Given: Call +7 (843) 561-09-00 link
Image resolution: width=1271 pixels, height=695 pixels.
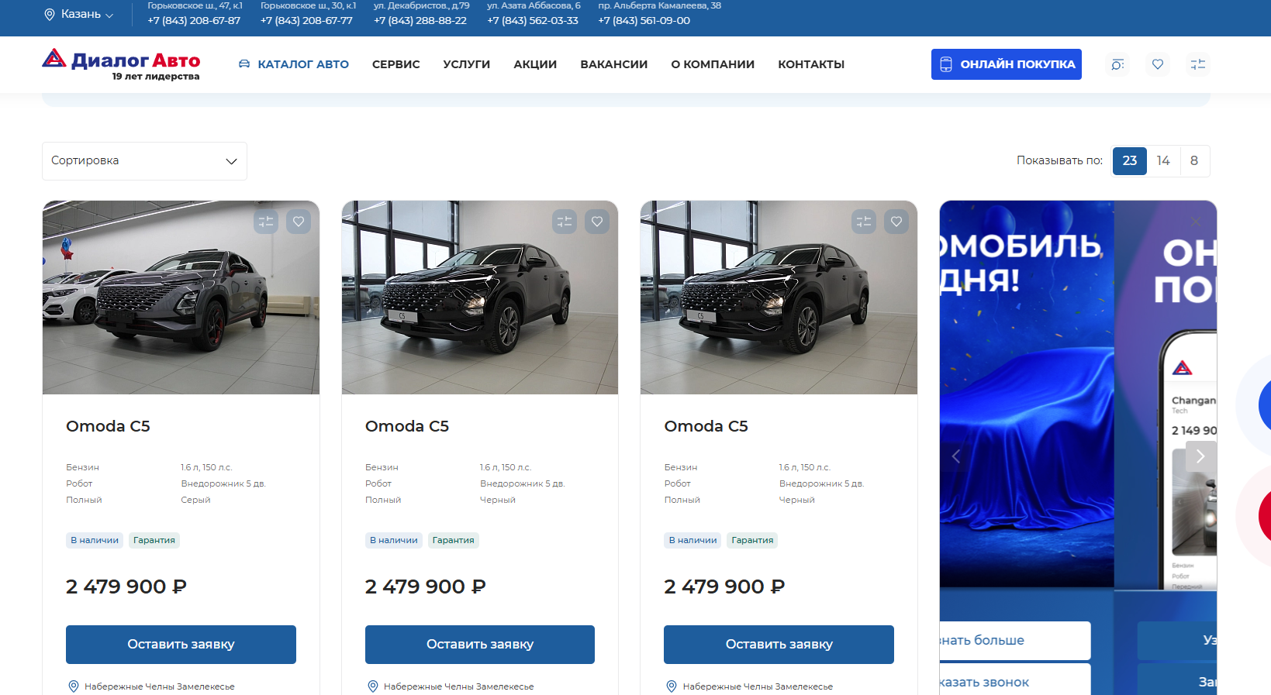Looking at the screenshot, I should tap(644, 21).
